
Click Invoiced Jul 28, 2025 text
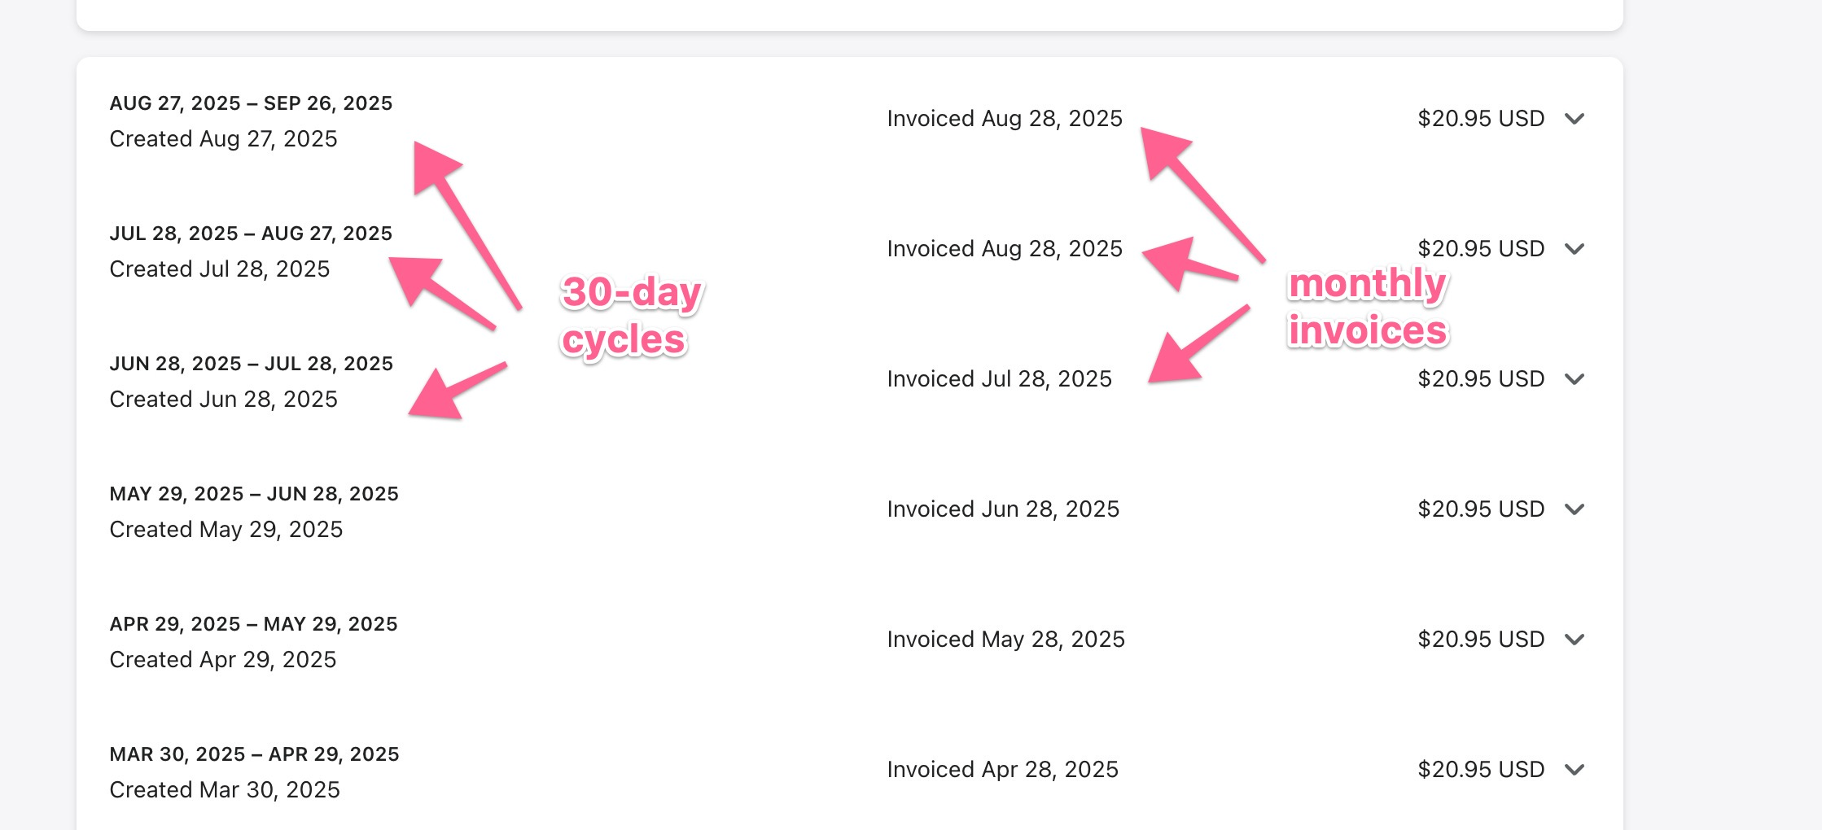[x=999, y=379]
